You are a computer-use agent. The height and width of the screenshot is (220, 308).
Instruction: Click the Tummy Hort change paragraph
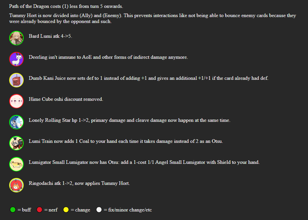pos(152,18)
